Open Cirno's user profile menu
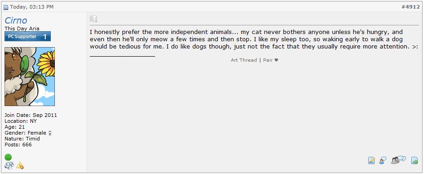 pyautogui.click(x=16, y=20)
